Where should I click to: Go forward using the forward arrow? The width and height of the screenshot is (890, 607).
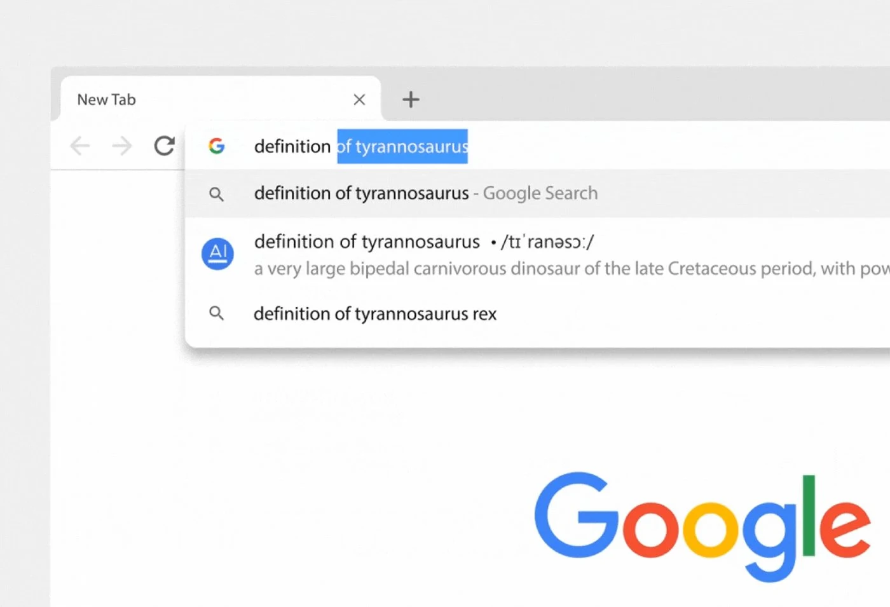pyautogui.click(x=121, y=146)
